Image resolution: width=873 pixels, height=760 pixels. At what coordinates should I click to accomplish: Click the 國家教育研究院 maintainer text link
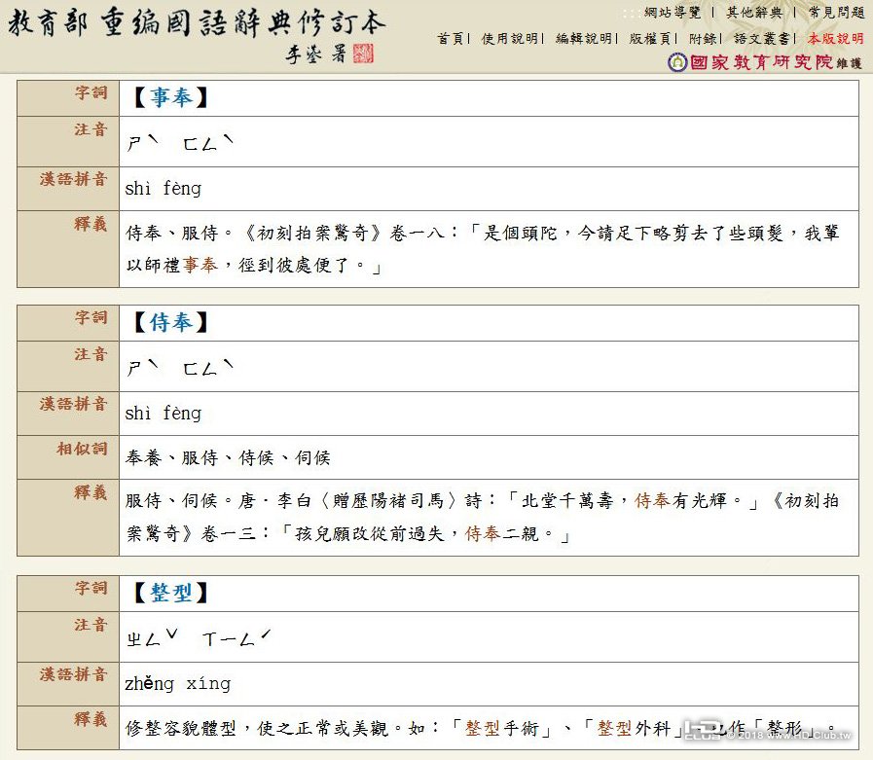pos(762,62)
